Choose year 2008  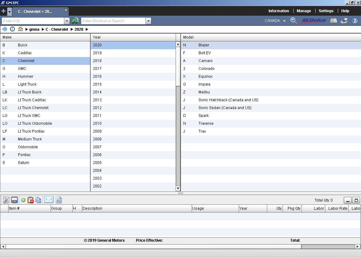[133, 139]
